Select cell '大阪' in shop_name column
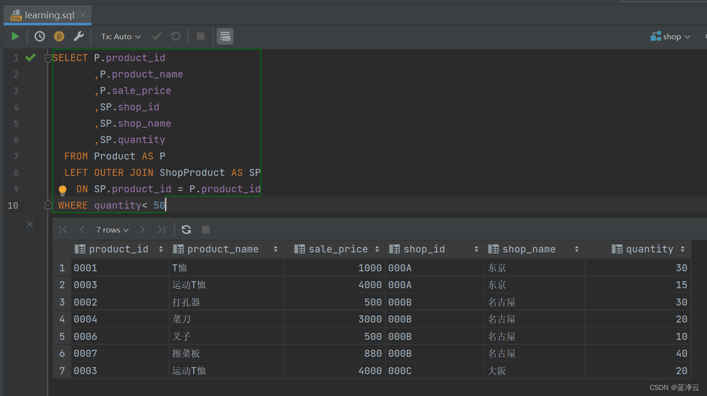Image resolution: width=707 pixels, height=396 pixels. [535, 371]
